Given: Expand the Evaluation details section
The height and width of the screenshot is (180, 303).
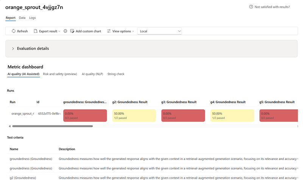Looking at the screenshot, I should [x=13, y=49].
